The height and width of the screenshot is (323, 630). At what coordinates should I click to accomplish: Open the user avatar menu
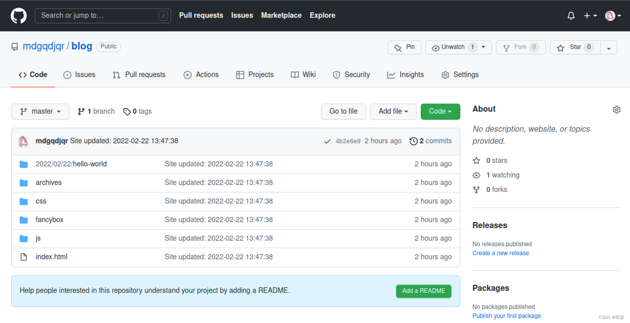pos(613,16)
